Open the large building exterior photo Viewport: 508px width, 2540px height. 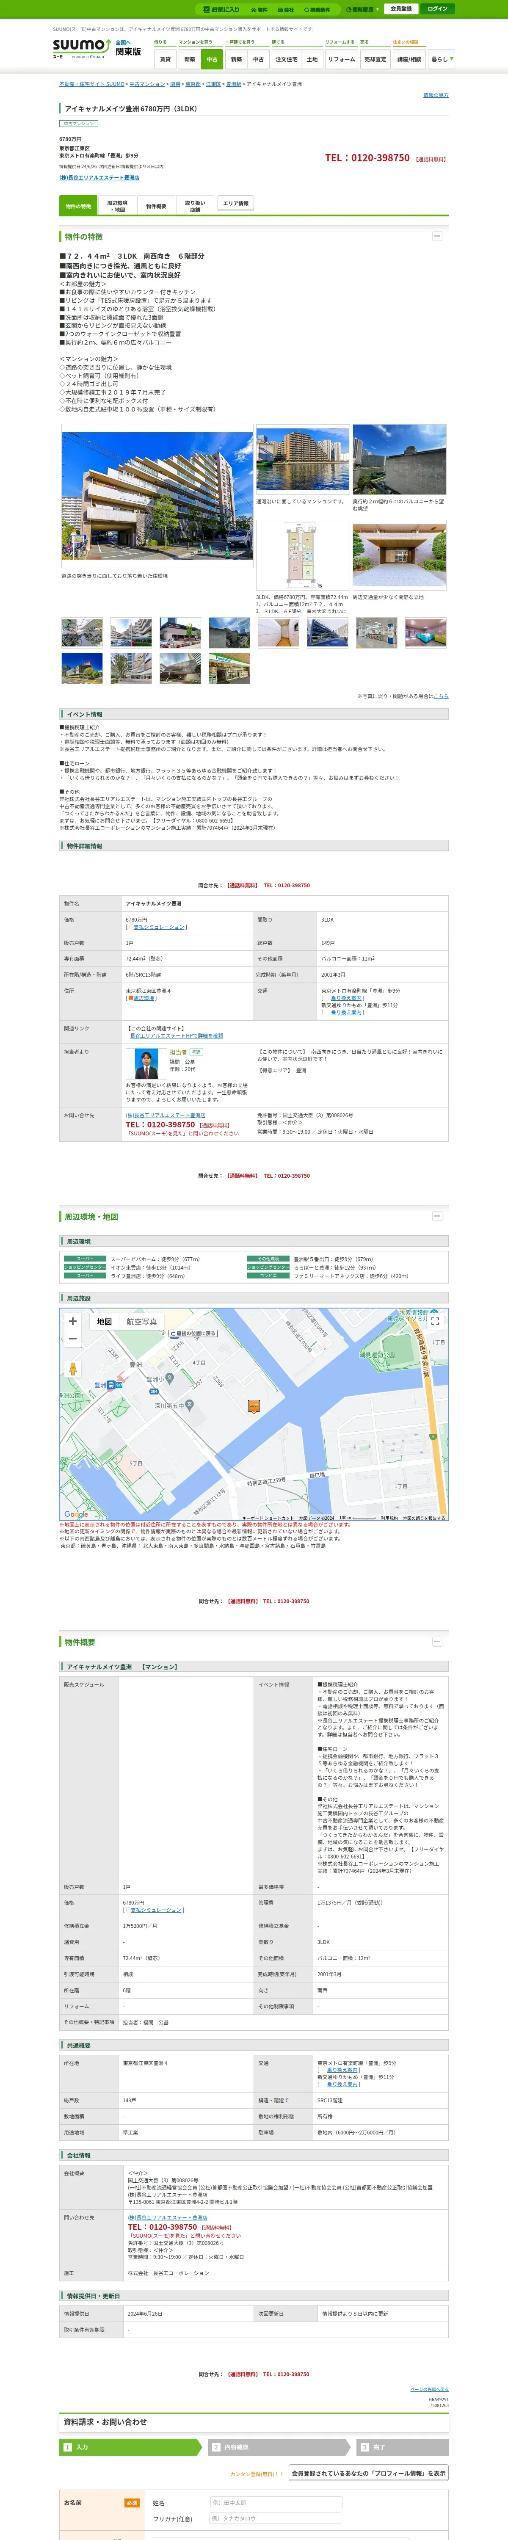pos(157,496)
